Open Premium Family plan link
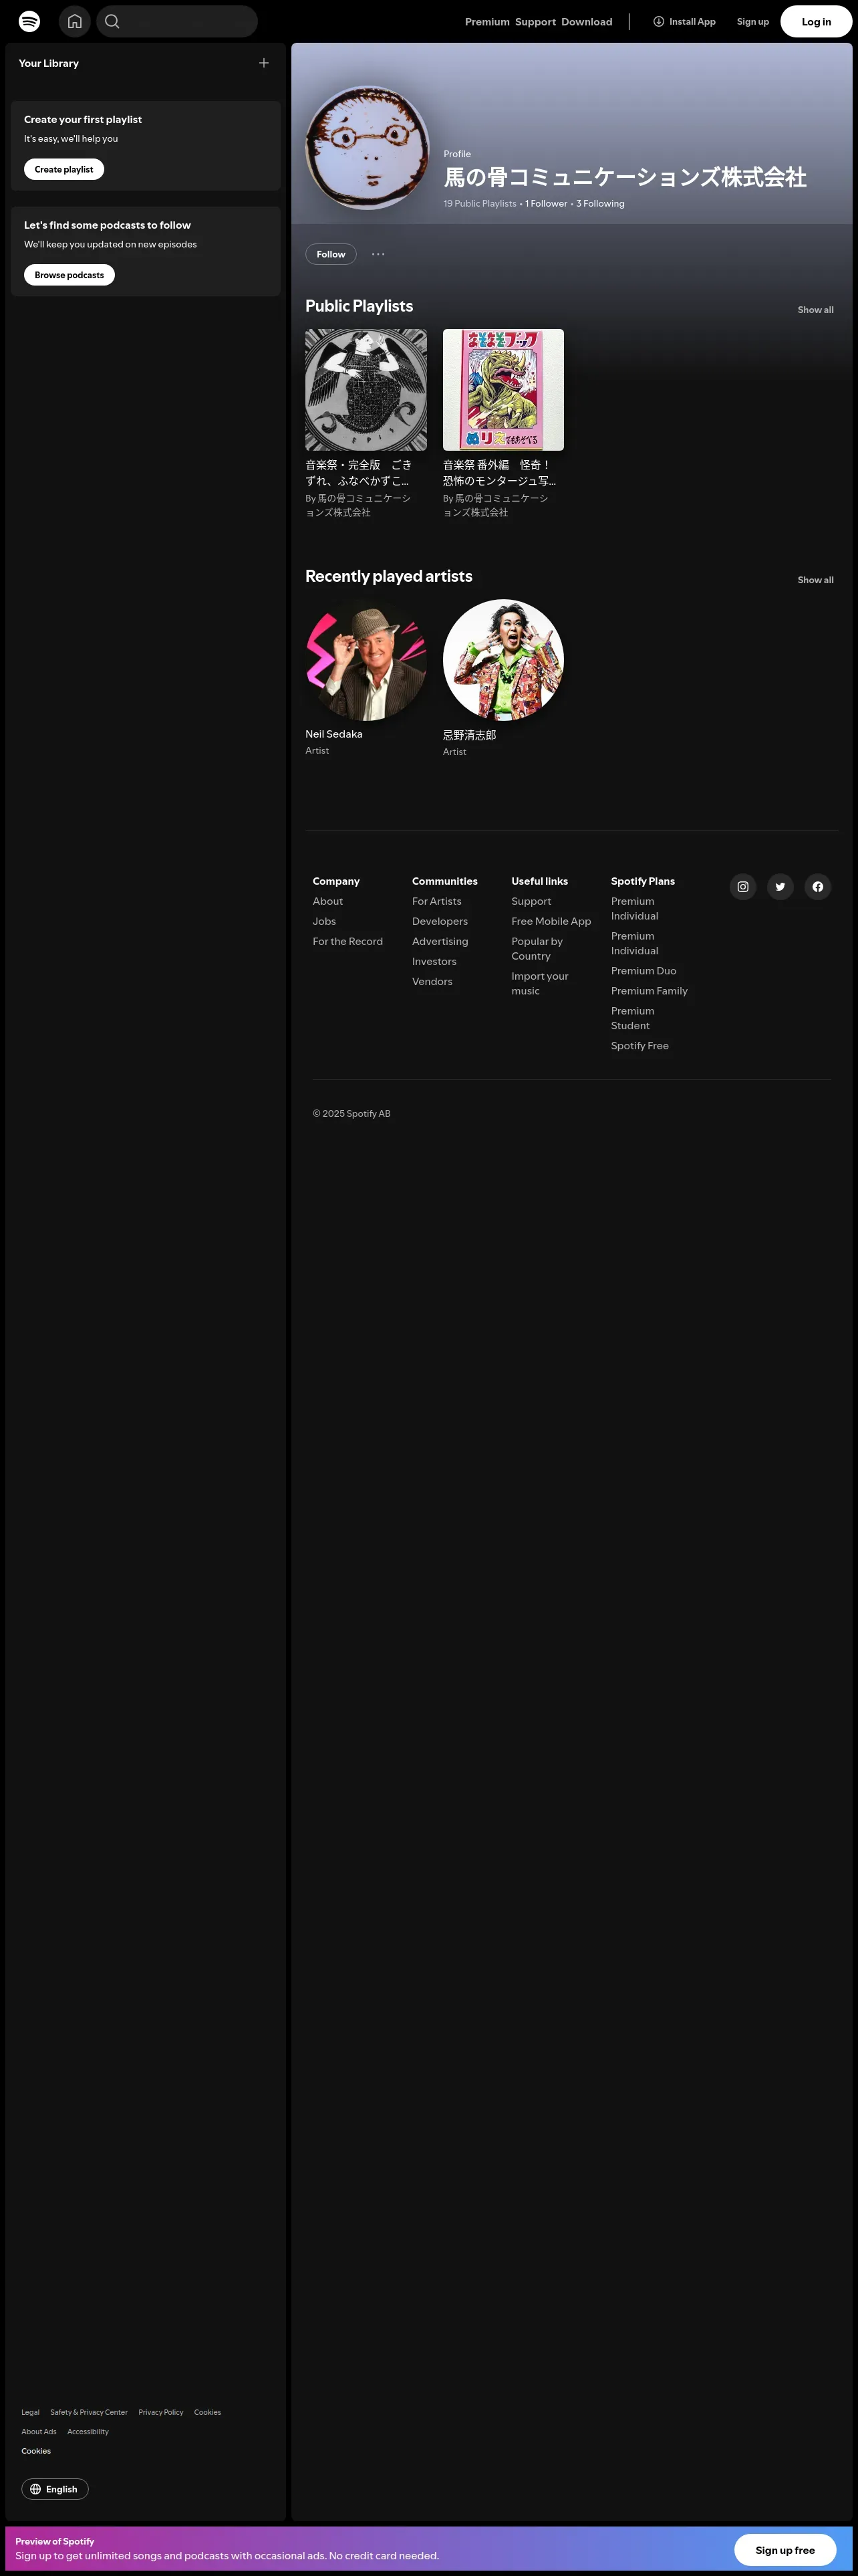This screenshot has width=858, height=2576. [650, 990]
